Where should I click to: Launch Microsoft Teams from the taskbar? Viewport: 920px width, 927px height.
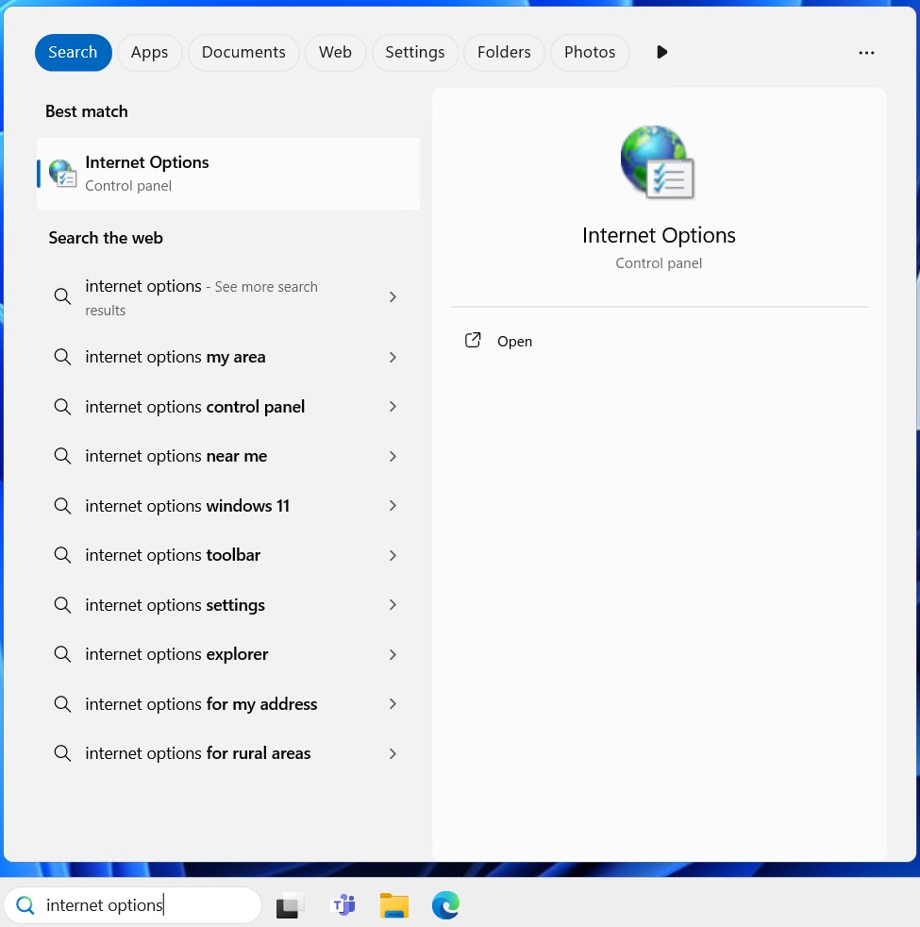point(343,905)
